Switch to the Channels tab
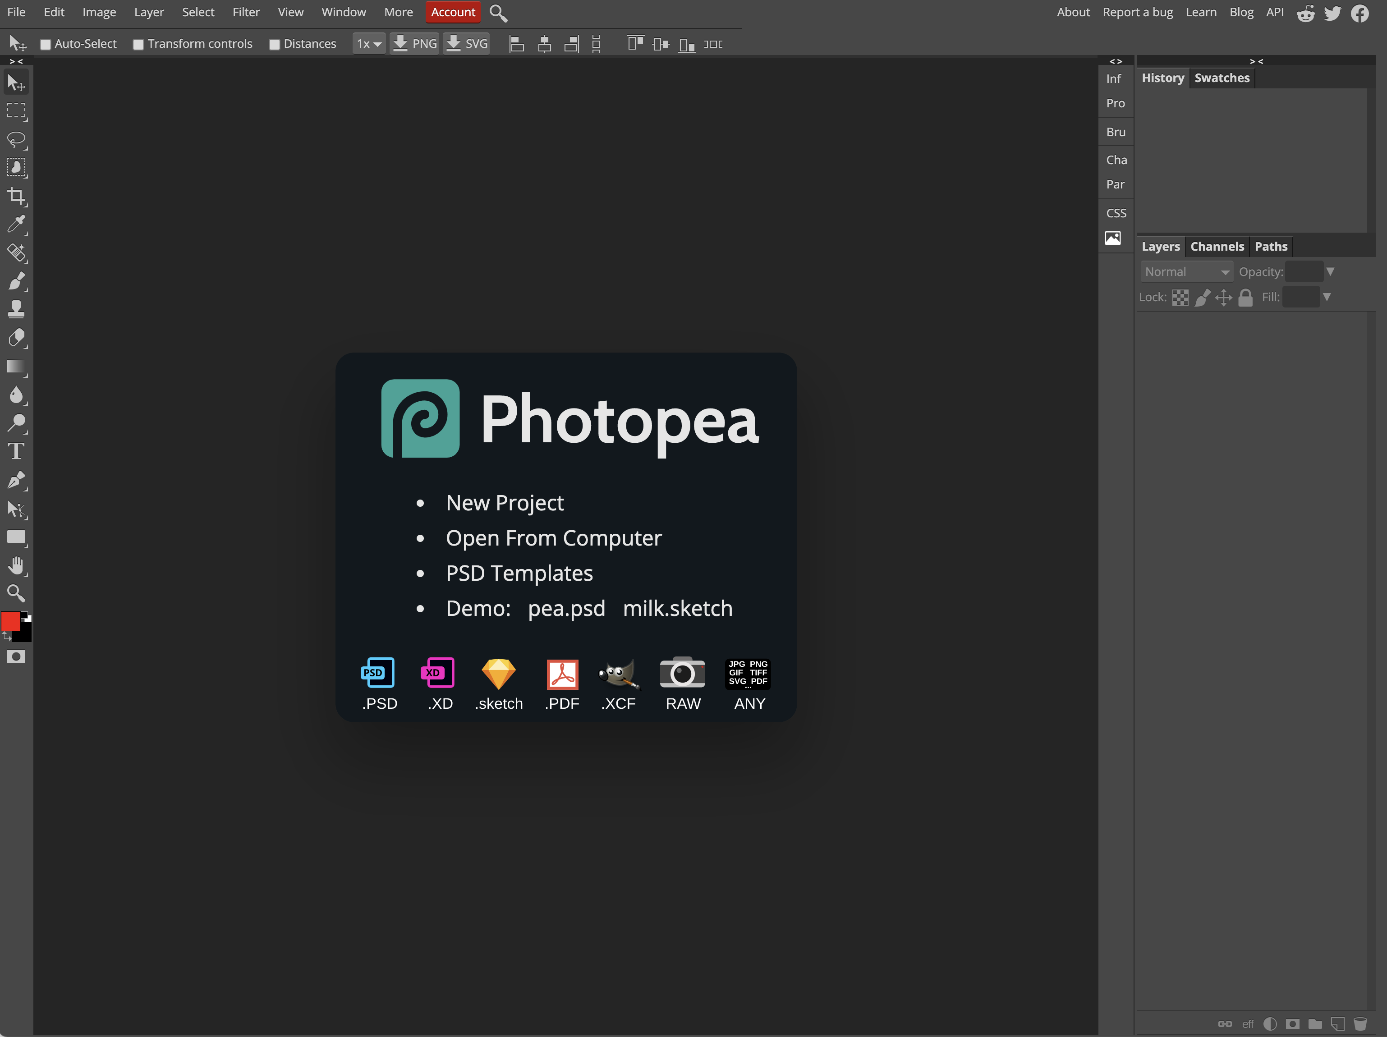 tap(1217, 247)
